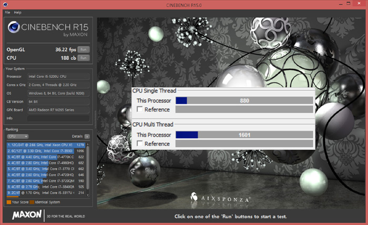Select ranking row 2 Intel Core i7-3930K 1096
368x225 pixels.
[46, 151]
